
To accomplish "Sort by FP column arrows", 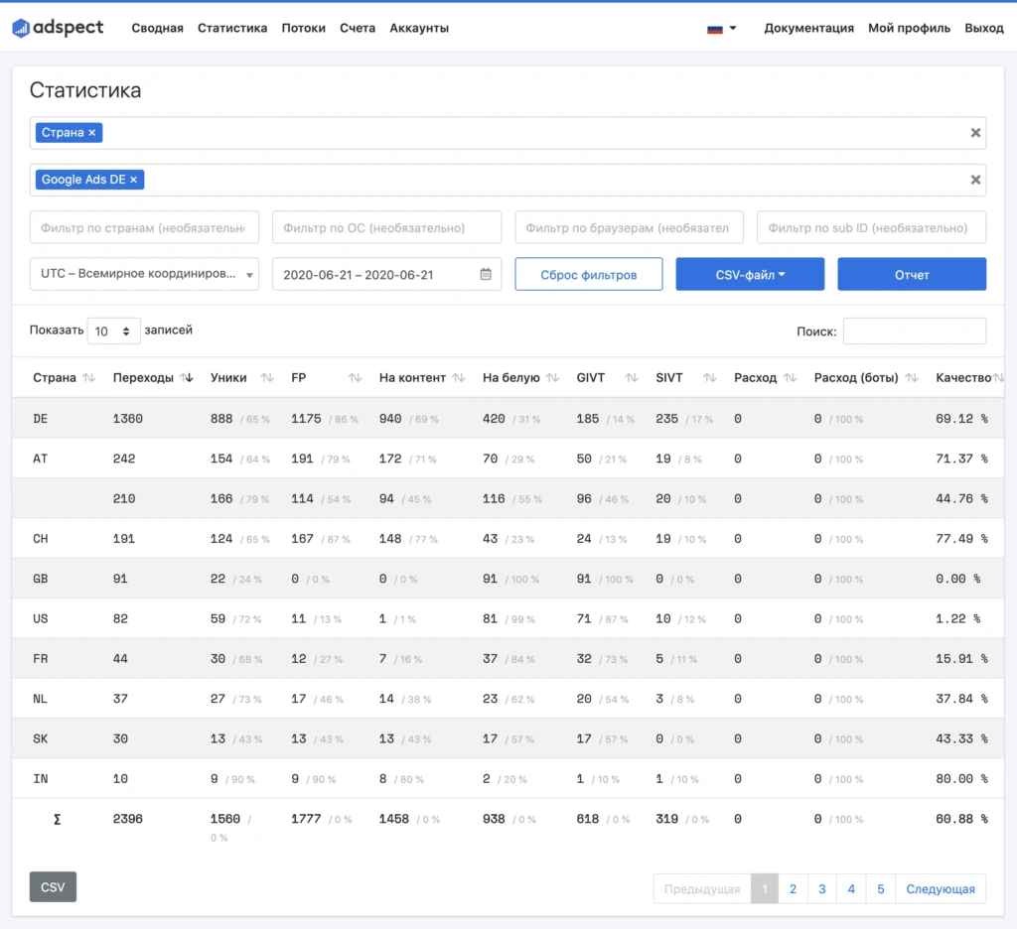I will coord(355,377).
